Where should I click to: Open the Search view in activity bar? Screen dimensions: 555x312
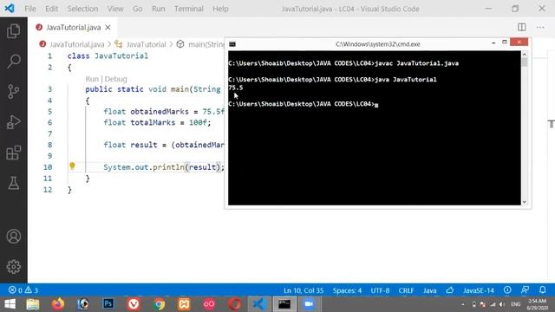point(14,62)
